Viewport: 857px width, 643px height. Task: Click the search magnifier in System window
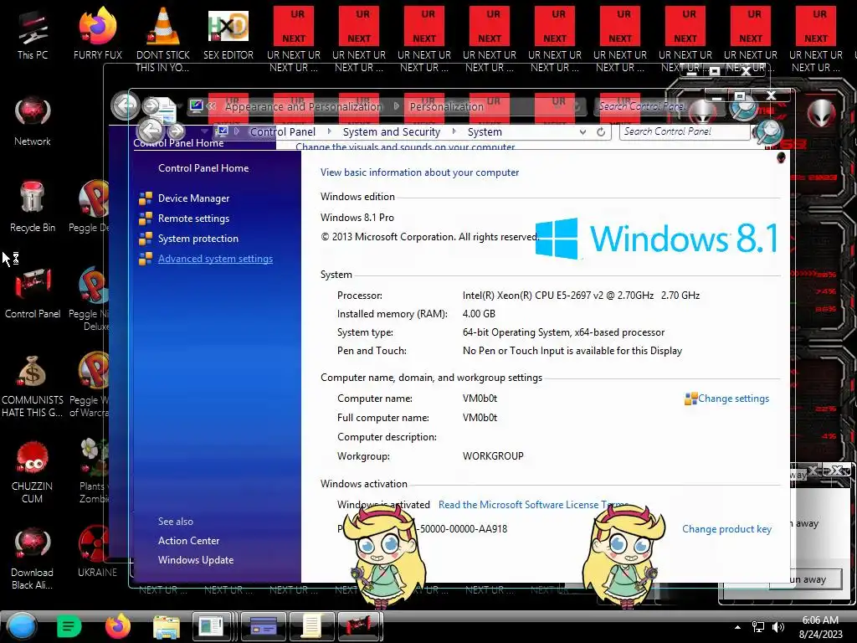[x=768, y=131]
